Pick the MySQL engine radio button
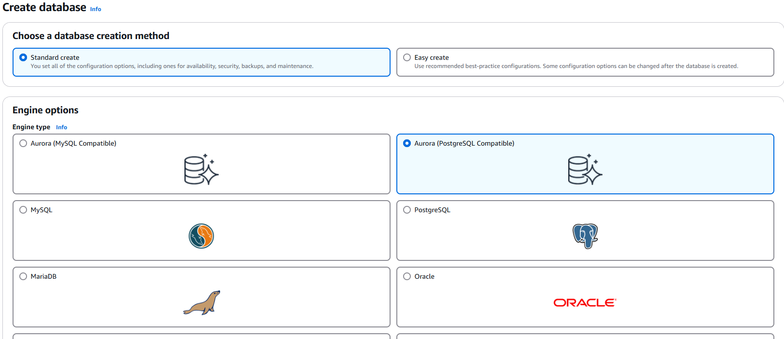 click(23, 210)
